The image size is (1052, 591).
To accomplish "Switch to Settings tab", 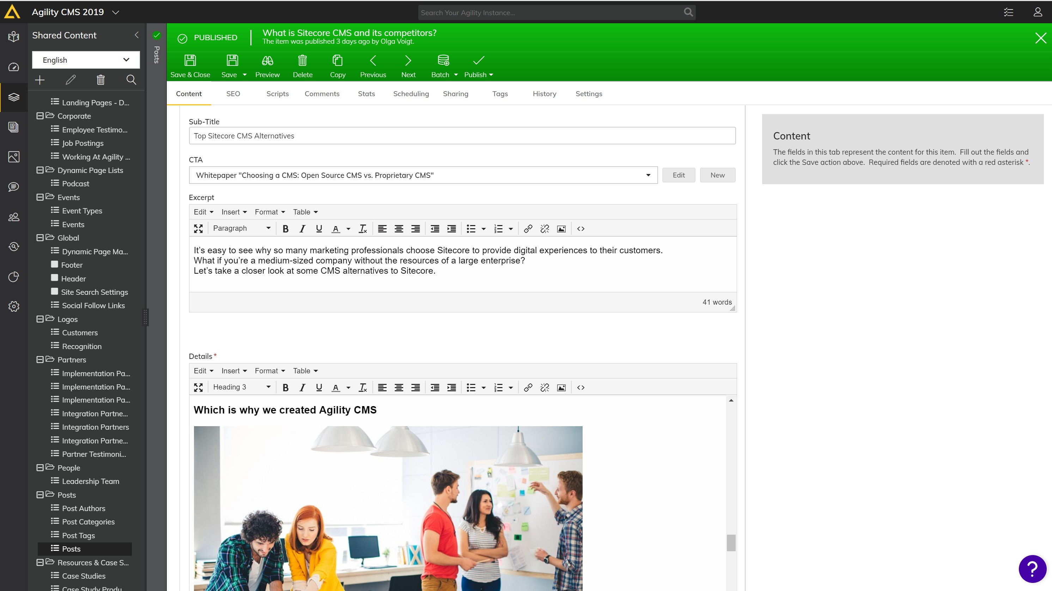I will 589,94.
